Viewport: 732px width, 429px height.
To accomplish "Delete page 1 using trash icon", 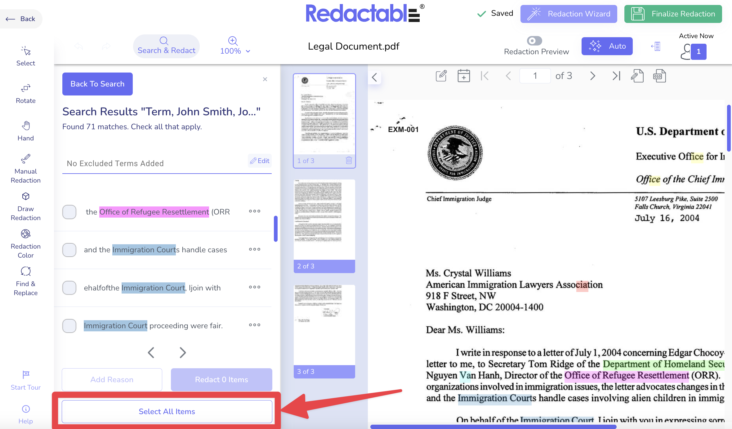I will pyautogui.click(x=349, y=161).
